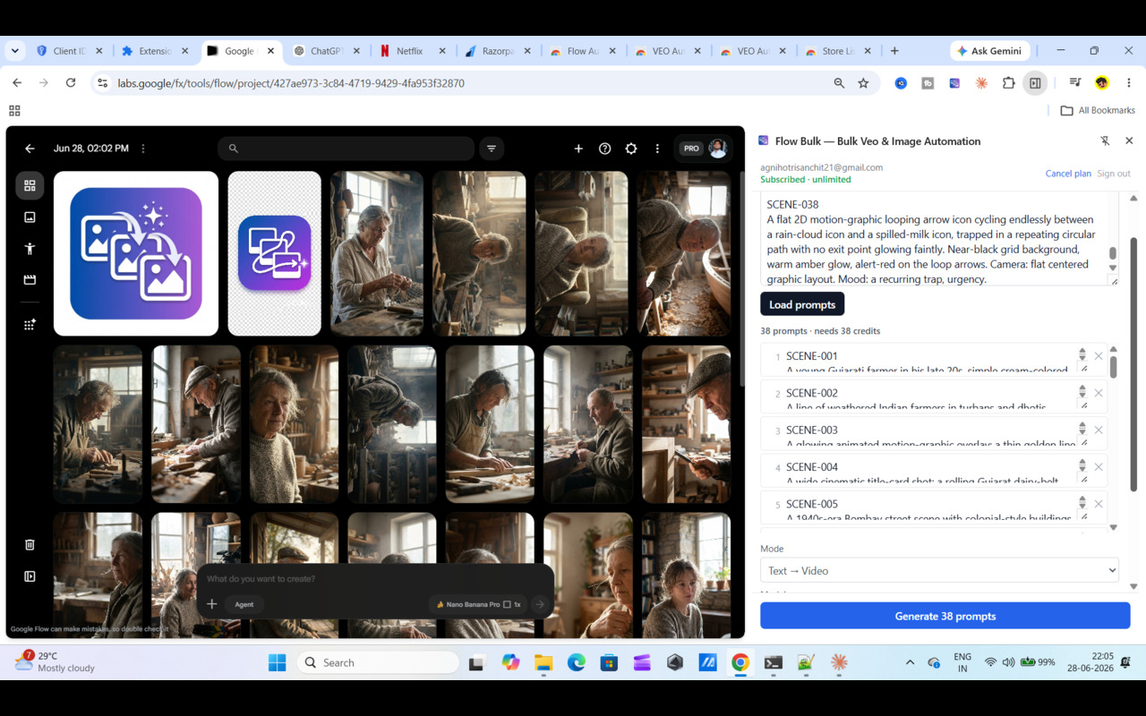Open Windows Start menu
The width and height of the screenshot is (1146, 716).
pos(277,662)
